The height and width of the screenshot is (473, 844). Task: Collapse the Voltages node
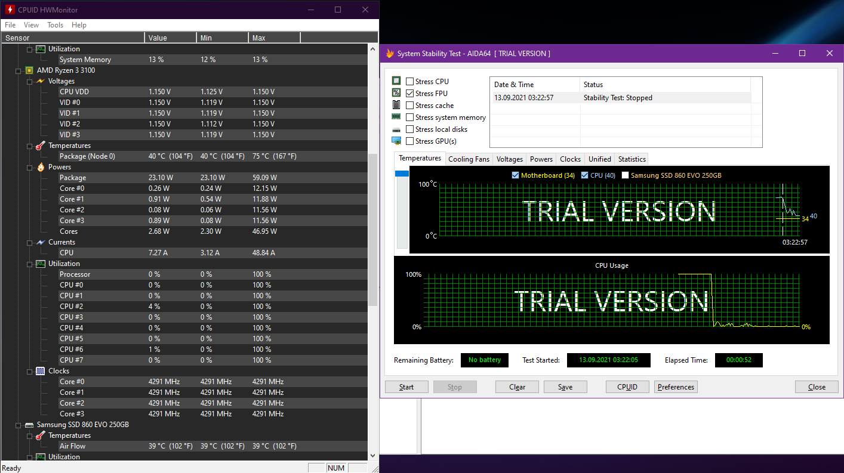click(29, 81)
